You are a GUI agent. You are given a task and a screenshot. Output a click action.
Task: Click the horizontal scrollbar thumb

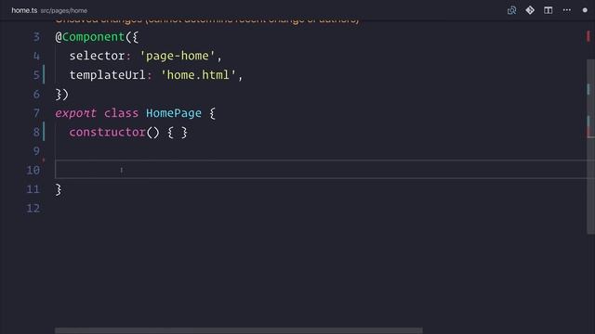point(239,330)
